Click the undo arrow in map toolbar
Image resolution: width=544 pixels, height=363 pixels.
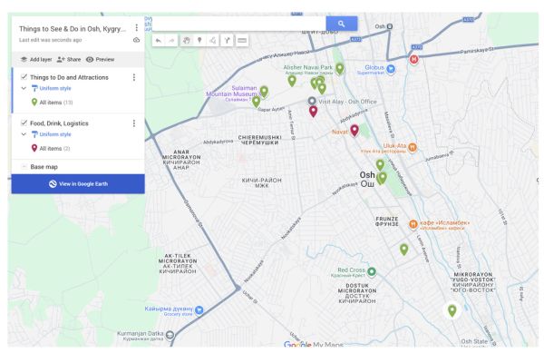[159, 41]
